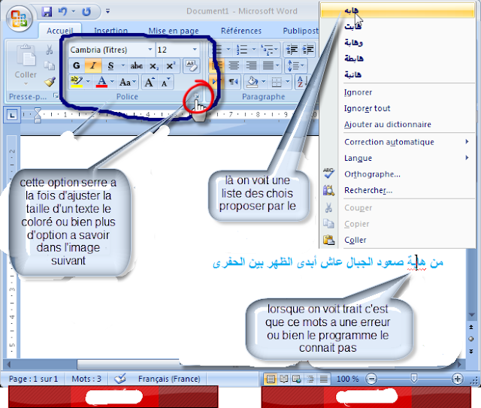Undo the last action
Viewport: 481px width, 408px height.
(x=62, y=11)
